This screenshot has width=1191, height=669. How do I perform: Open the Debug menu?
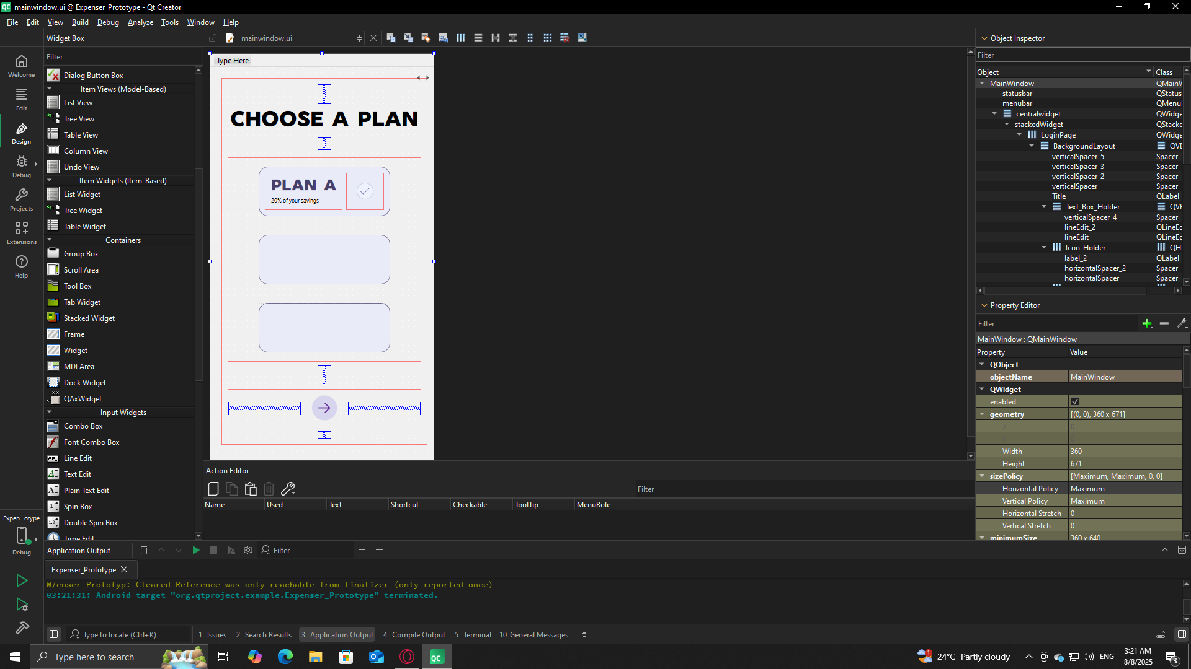tap(108, 22)
